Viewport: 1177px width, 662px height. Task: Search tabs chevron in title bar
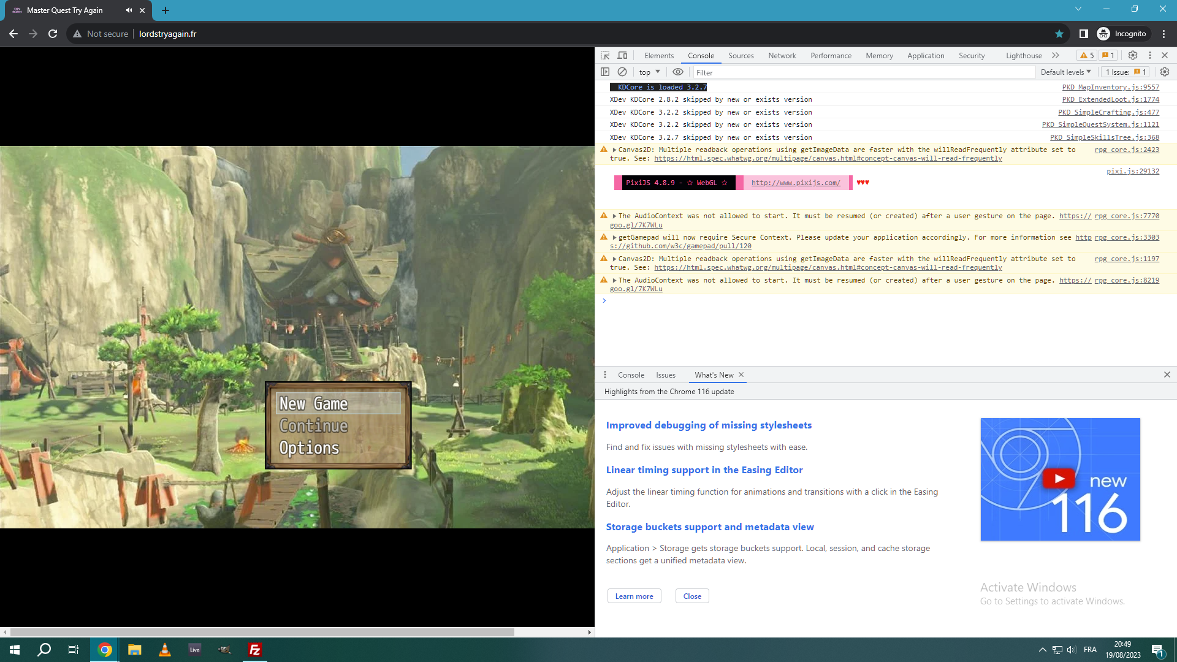(1078, 9)
